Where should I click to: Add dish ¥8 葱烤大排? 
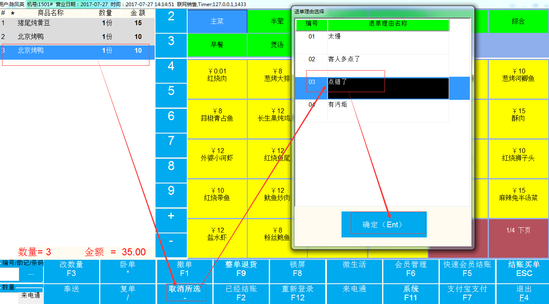pos(269,79)
